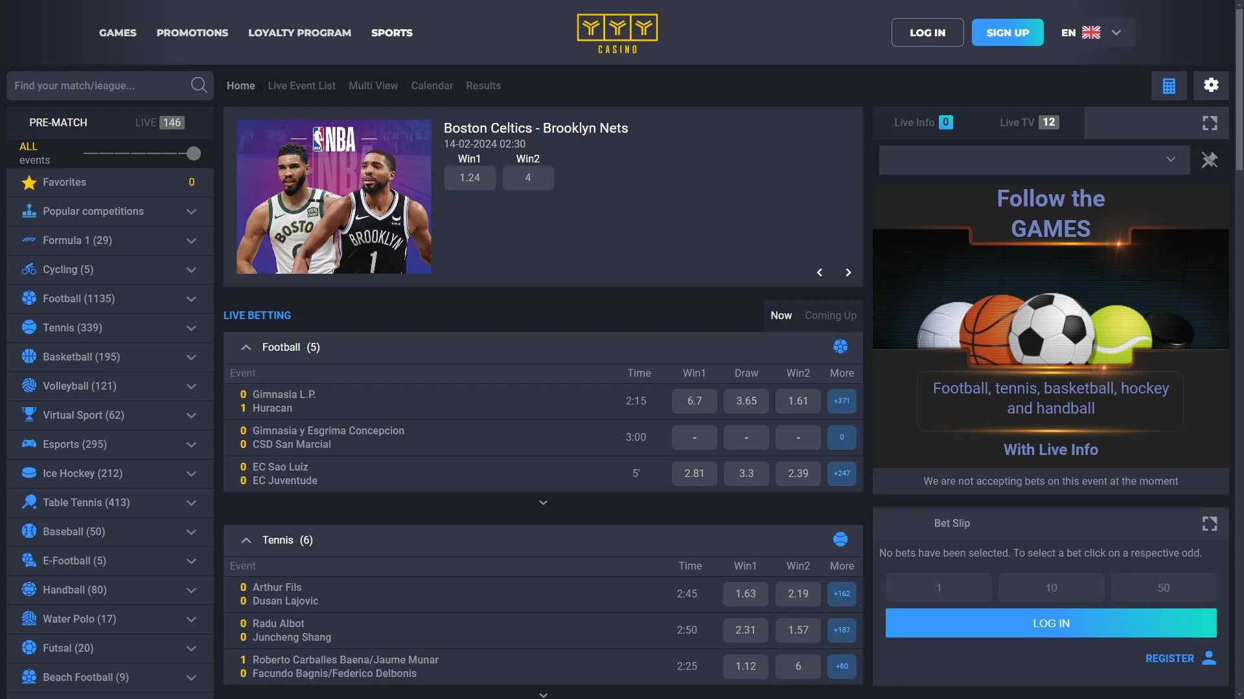Expand the Bet Slip fullscreen icon
The image size is (1244, 699).
(x=1209, y=524)
